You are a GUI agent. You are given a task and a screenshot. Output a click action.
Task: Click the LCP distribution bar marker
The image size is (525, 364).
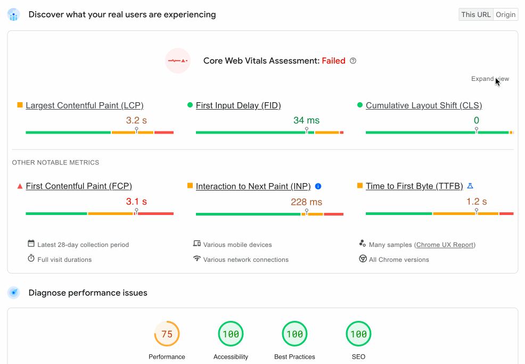click(x=137, y=130)
